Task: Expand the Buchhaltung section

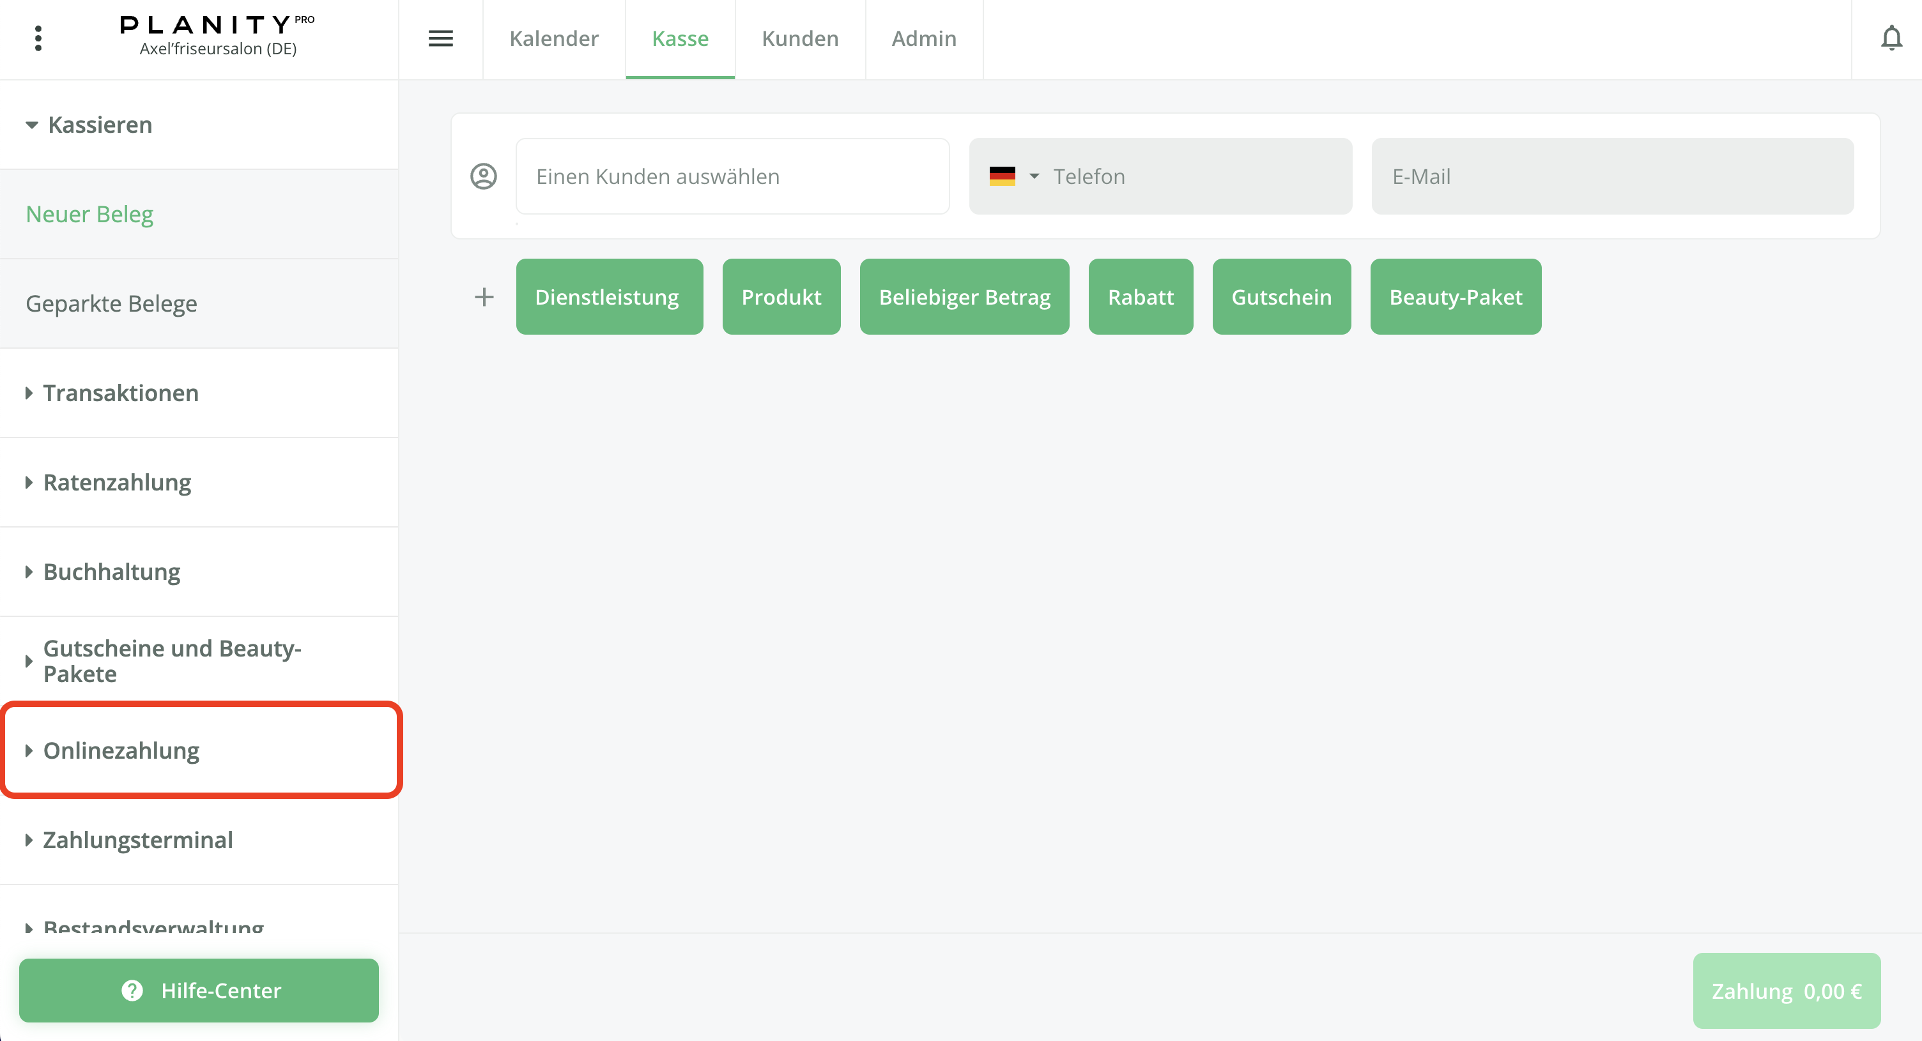Action: tap(112, 572)
